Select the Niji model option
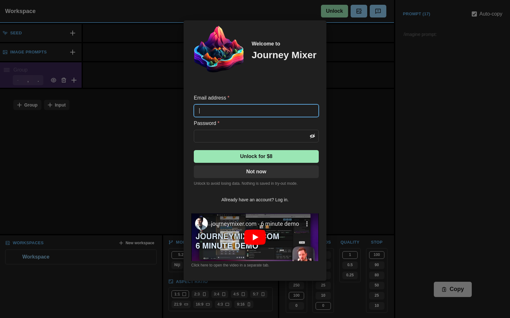This screenshot has width=510, height=318. tap(177, 265)
